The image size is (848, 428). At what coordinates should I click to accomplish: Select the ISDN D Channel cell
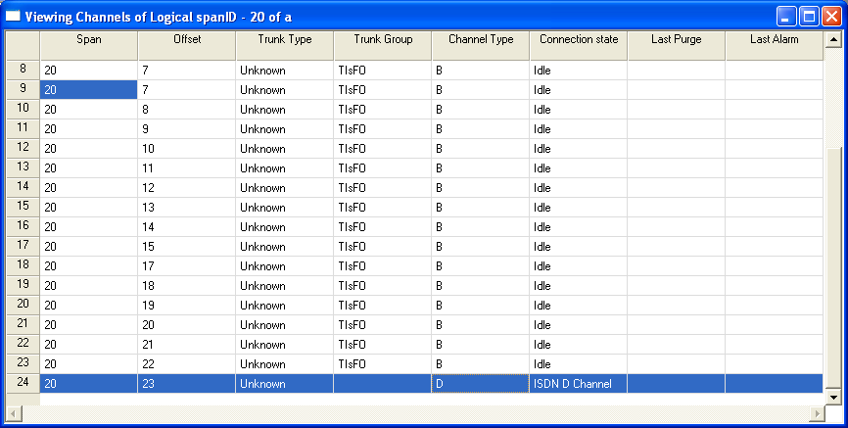[578, 384]
